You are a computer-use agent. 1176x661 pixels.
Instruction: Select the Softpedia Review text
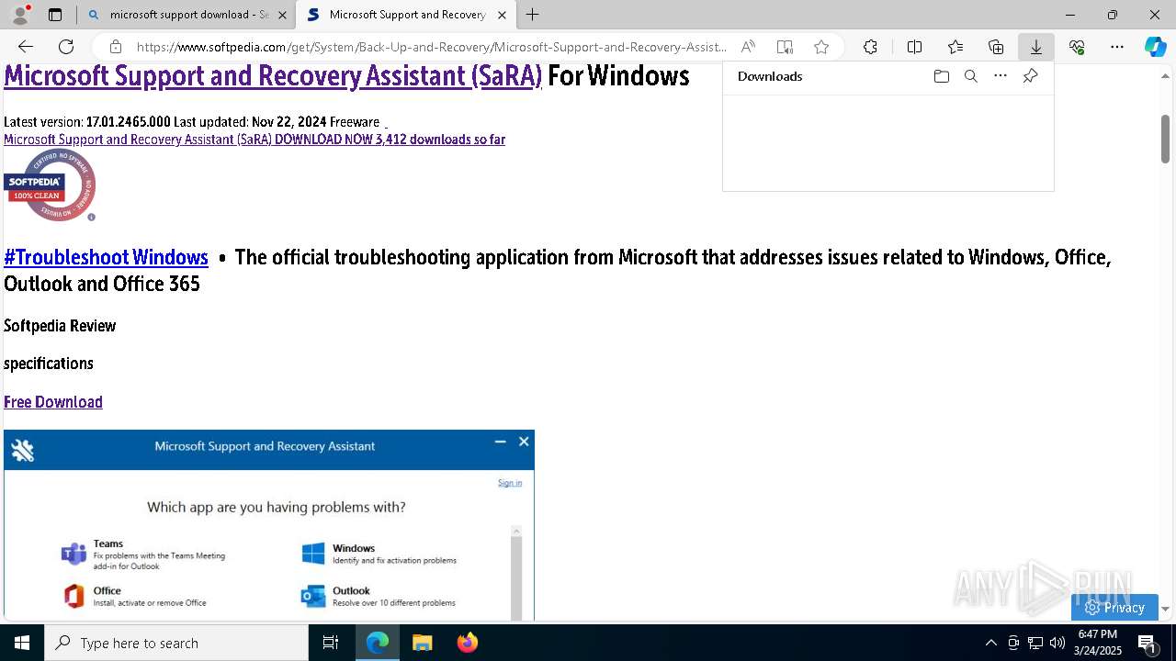[60, 326]
